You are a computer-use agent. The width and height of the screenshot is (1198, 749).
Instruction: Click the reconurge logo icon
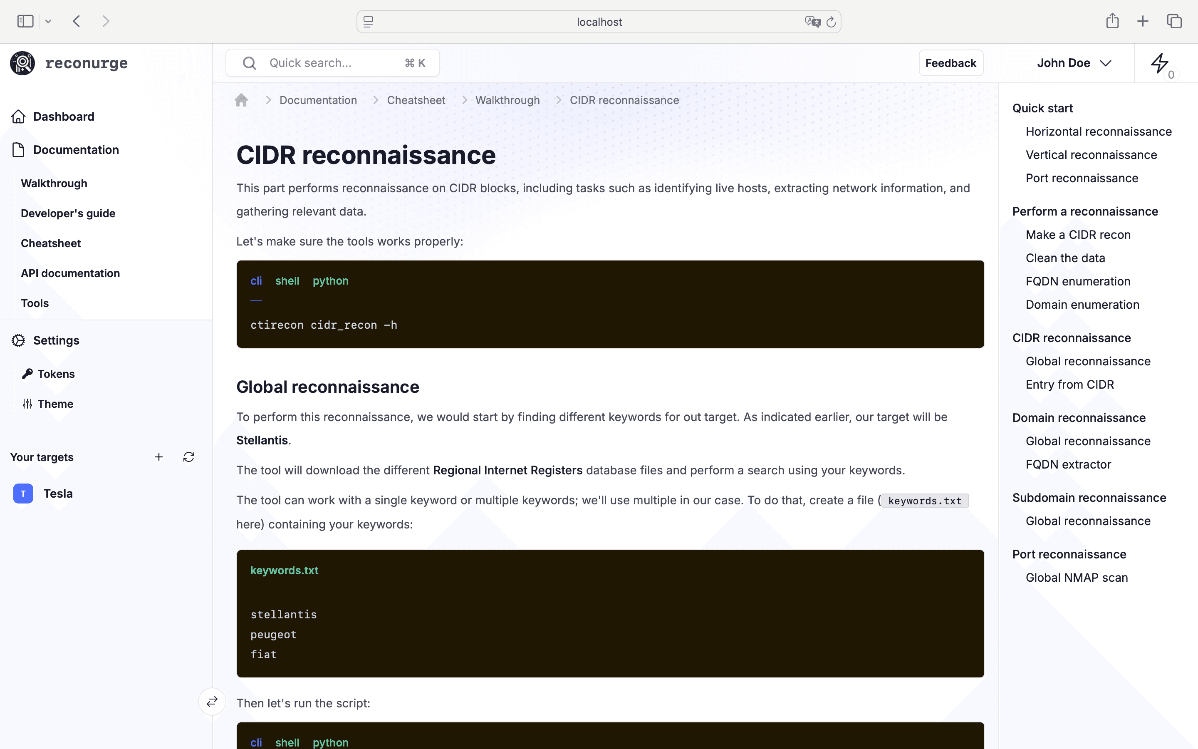click(22, 63)
